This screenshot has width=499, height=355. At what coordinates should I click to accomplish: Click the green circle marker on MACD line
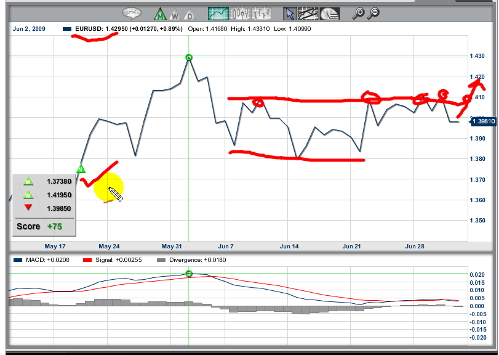[x=189, y=274]
